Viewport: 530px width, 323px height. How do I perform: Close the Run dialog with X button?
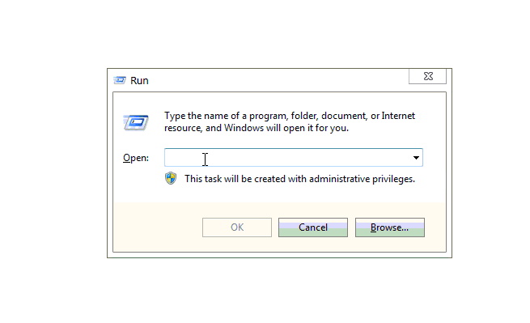pyautogui.click(x=427, y=76)
